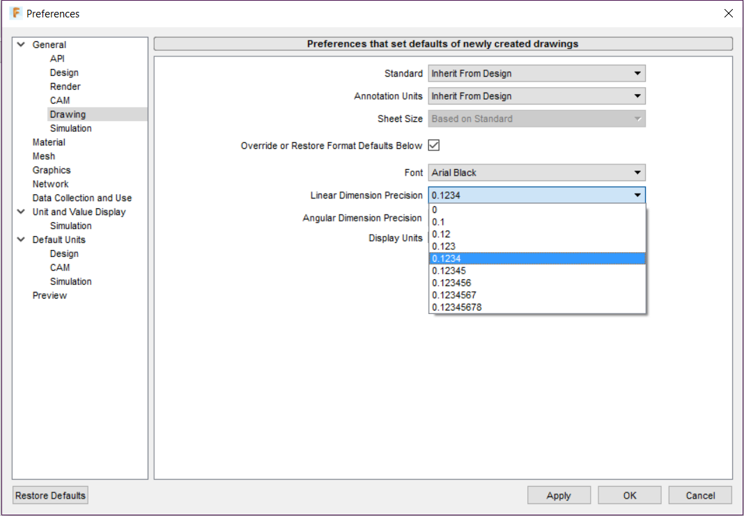
Task: Open the Annotation Units dropdown
Action: click(x=636, y=96)
